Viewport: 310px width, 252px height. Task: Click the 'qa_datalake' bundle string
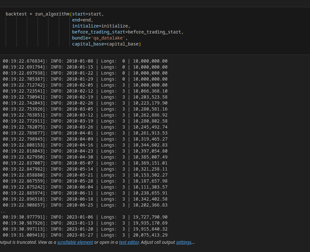tap(108, 38)
